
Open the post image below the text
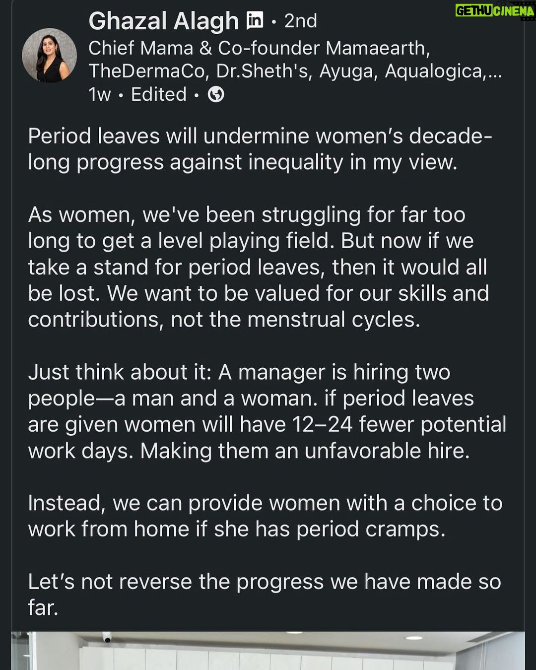tap(268, 651)
